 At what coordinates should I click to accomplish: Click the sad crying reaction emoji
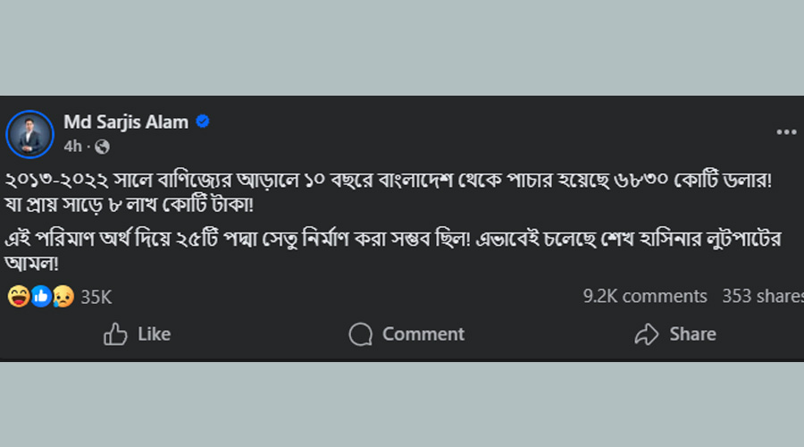63,297
